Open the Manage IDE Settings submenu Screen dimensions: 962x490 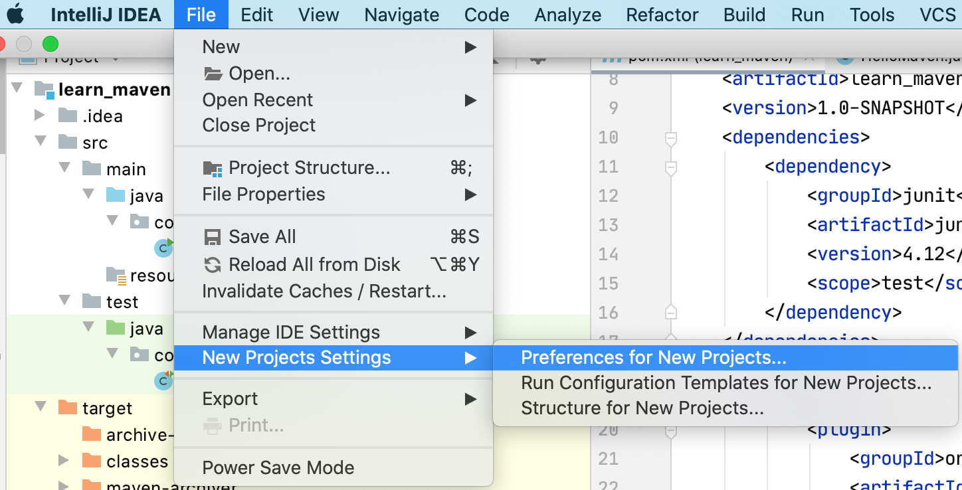(x=291, y=332)
